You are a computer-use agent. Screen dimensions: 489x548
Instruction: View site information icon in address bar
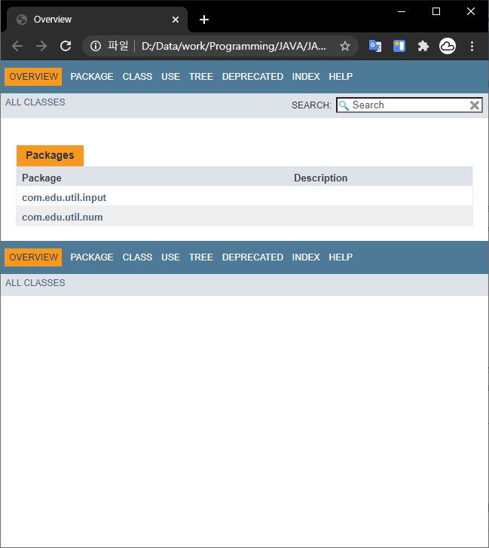[x=96, y=46]
